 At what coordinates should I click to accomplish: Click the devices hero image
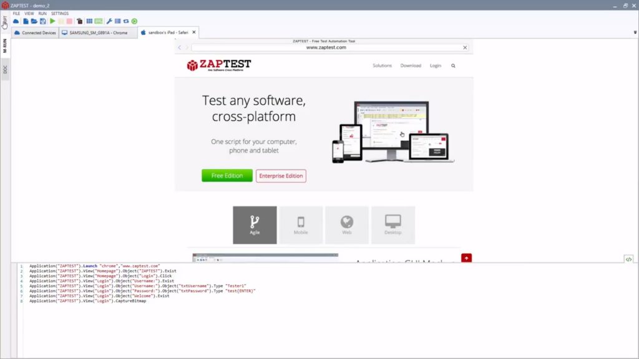click(393, 132)
